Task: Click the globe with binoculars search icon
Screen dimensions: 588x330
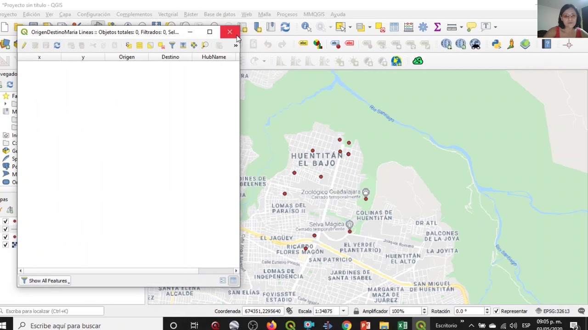Action: pyautogui.click(x=475, y=44)
